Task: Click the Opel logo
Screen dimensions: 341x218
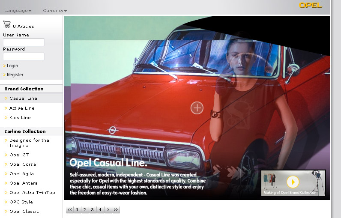Action: (310, 6)
